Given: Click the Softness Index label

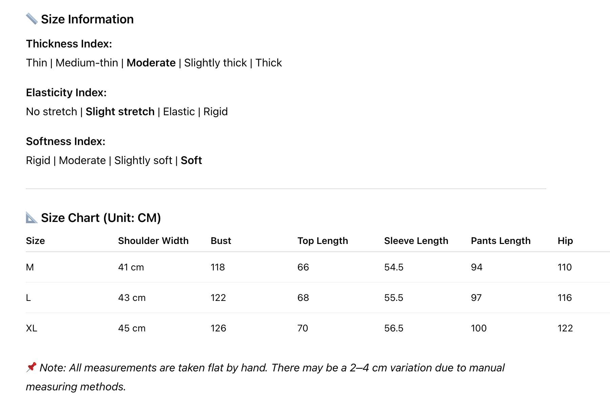Looking at the screenshot, I should (x=65, y=142).
